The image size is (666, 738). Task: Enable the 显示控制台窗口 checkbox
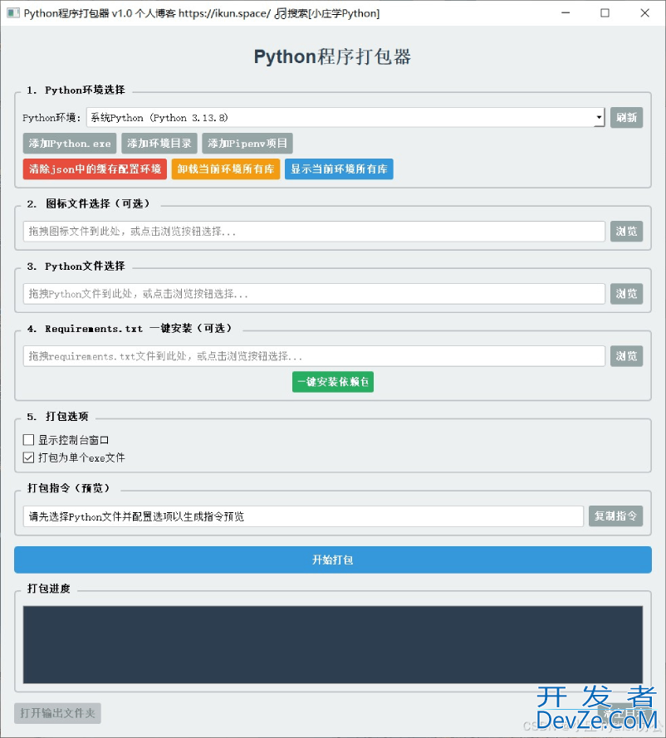coord(29,440)
